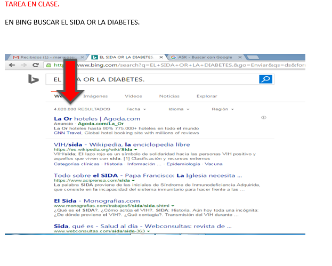Viewport: 332px width, 266px height.
Task: Expand the Región filter dropdown
Action: pos(223,109)
